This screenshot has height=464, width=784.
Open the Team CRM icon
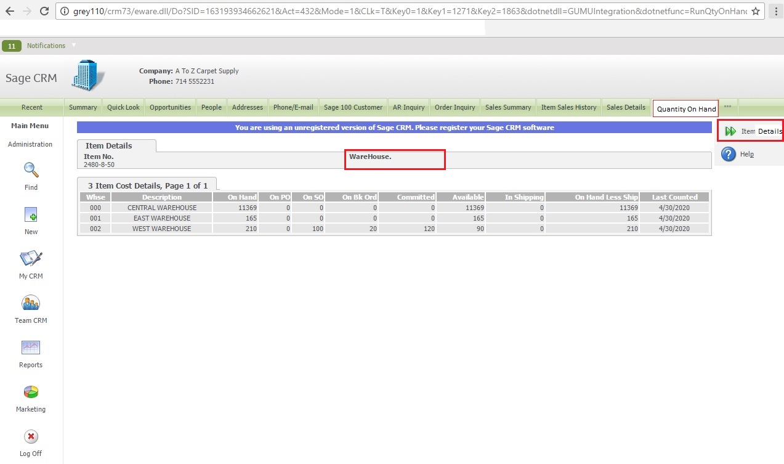pyautogui.click(x=31, y=303)
